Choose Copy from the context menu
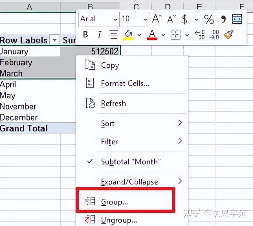The height and width of the screenshot is (226, 253). coord(132,65)
